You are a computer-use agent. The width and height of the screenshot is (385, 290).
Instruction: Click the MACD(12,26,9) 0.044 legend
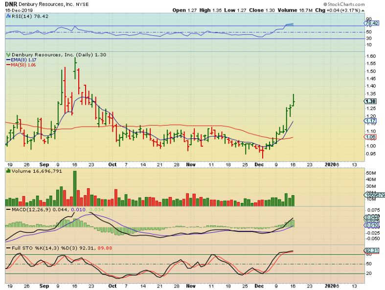[38, 210]
